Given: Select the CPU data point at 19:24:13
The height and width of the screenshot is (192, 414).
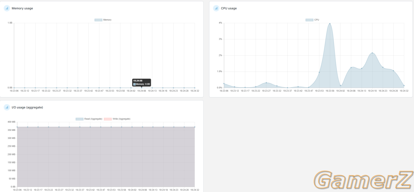Looking at the screenshot, I should (x=362, y=68).
